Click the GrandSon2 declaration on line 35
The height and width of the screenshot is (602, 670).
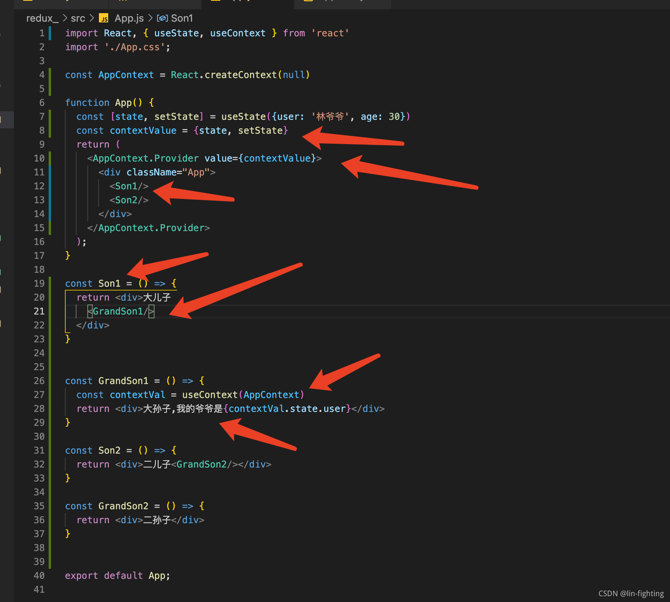(x=123, y=506)
